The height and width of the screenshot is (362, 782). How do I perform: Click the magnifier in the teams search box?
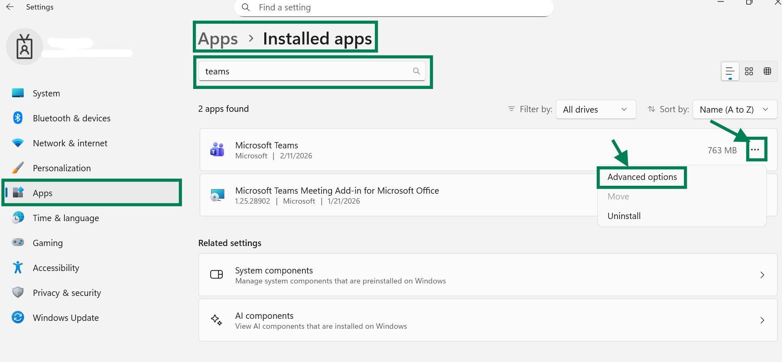point(416,71)
